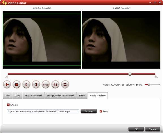
Task: Switch to the Crop tab
Action: tap(17, 95)
